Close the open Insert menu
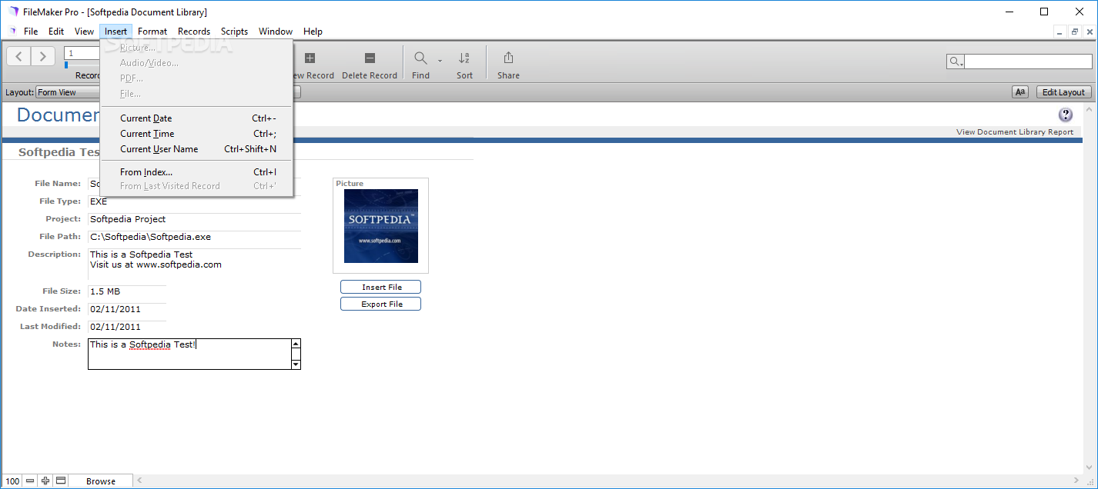This screenshot has width=1098, height=489. (116, 32)
